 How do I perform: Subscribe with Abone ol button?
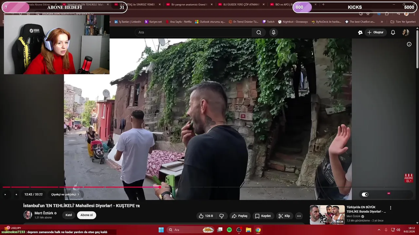coord(86,215)
